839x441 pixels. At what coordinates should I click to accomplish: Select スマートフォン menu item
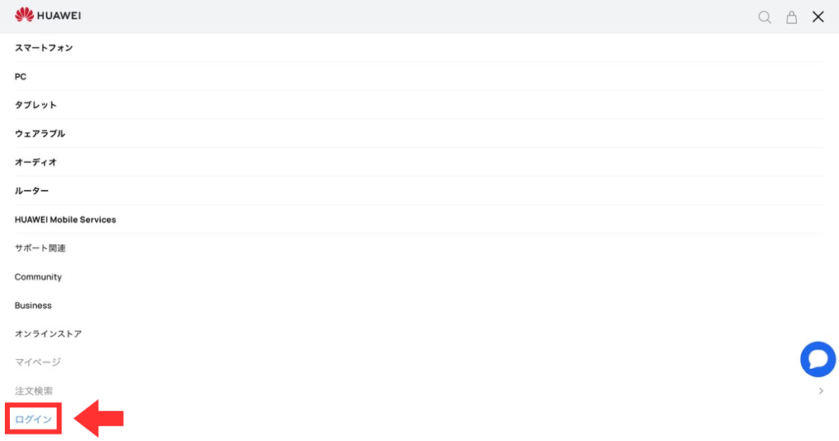point(44,48)
